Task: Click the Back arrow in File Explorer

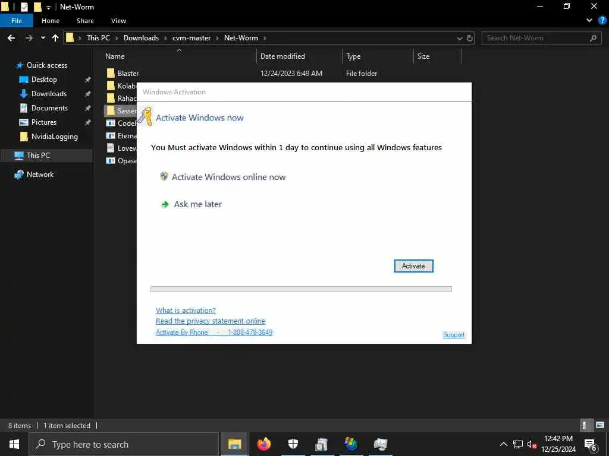Action: click(x=11, y=38)
